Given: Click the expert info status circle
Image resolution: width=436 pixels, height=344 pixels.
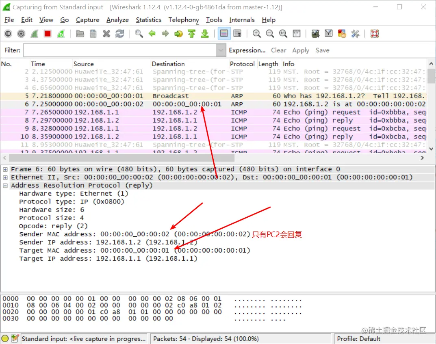Looking at the screenshot, I should click(x=5, y=338).
